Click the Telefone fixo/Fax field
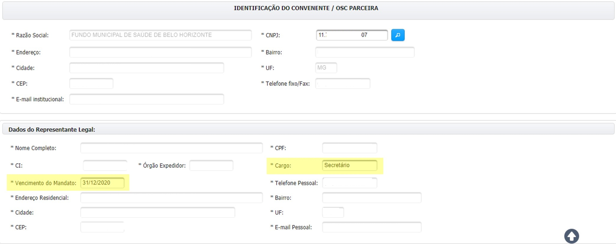616x244 pixels. pyautogui.click(x=342, y=84)
